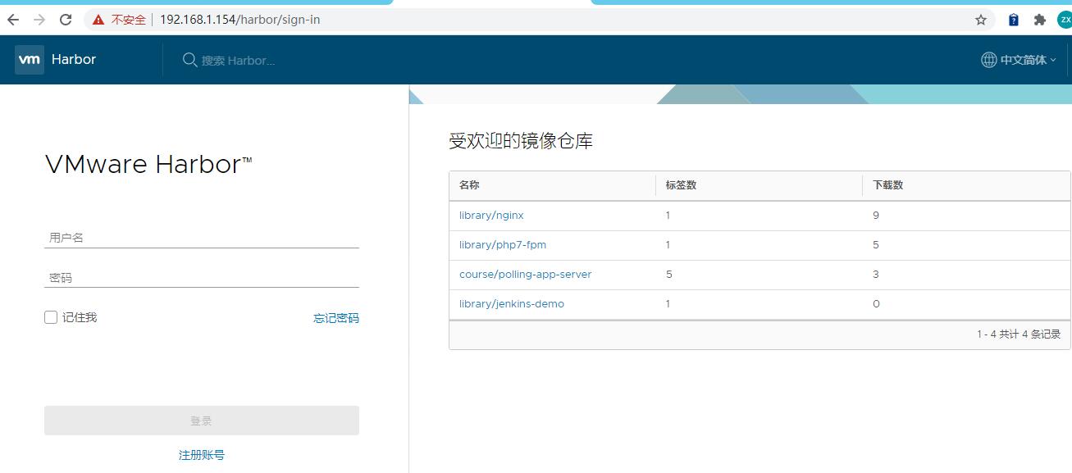Click the 受欢迎的镜像仓库 heading
This screenshot has height=473, width=1072.
[x=521, y=141]
